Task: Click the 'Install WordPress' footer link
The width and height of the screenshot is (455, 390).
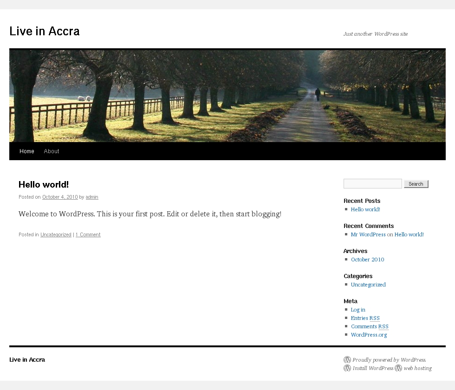Action: (373, 368)
